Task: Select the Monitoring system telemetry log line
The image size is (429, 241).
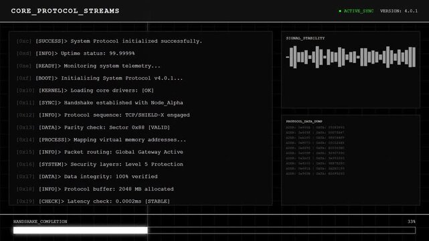Action: tap(88, 66)
